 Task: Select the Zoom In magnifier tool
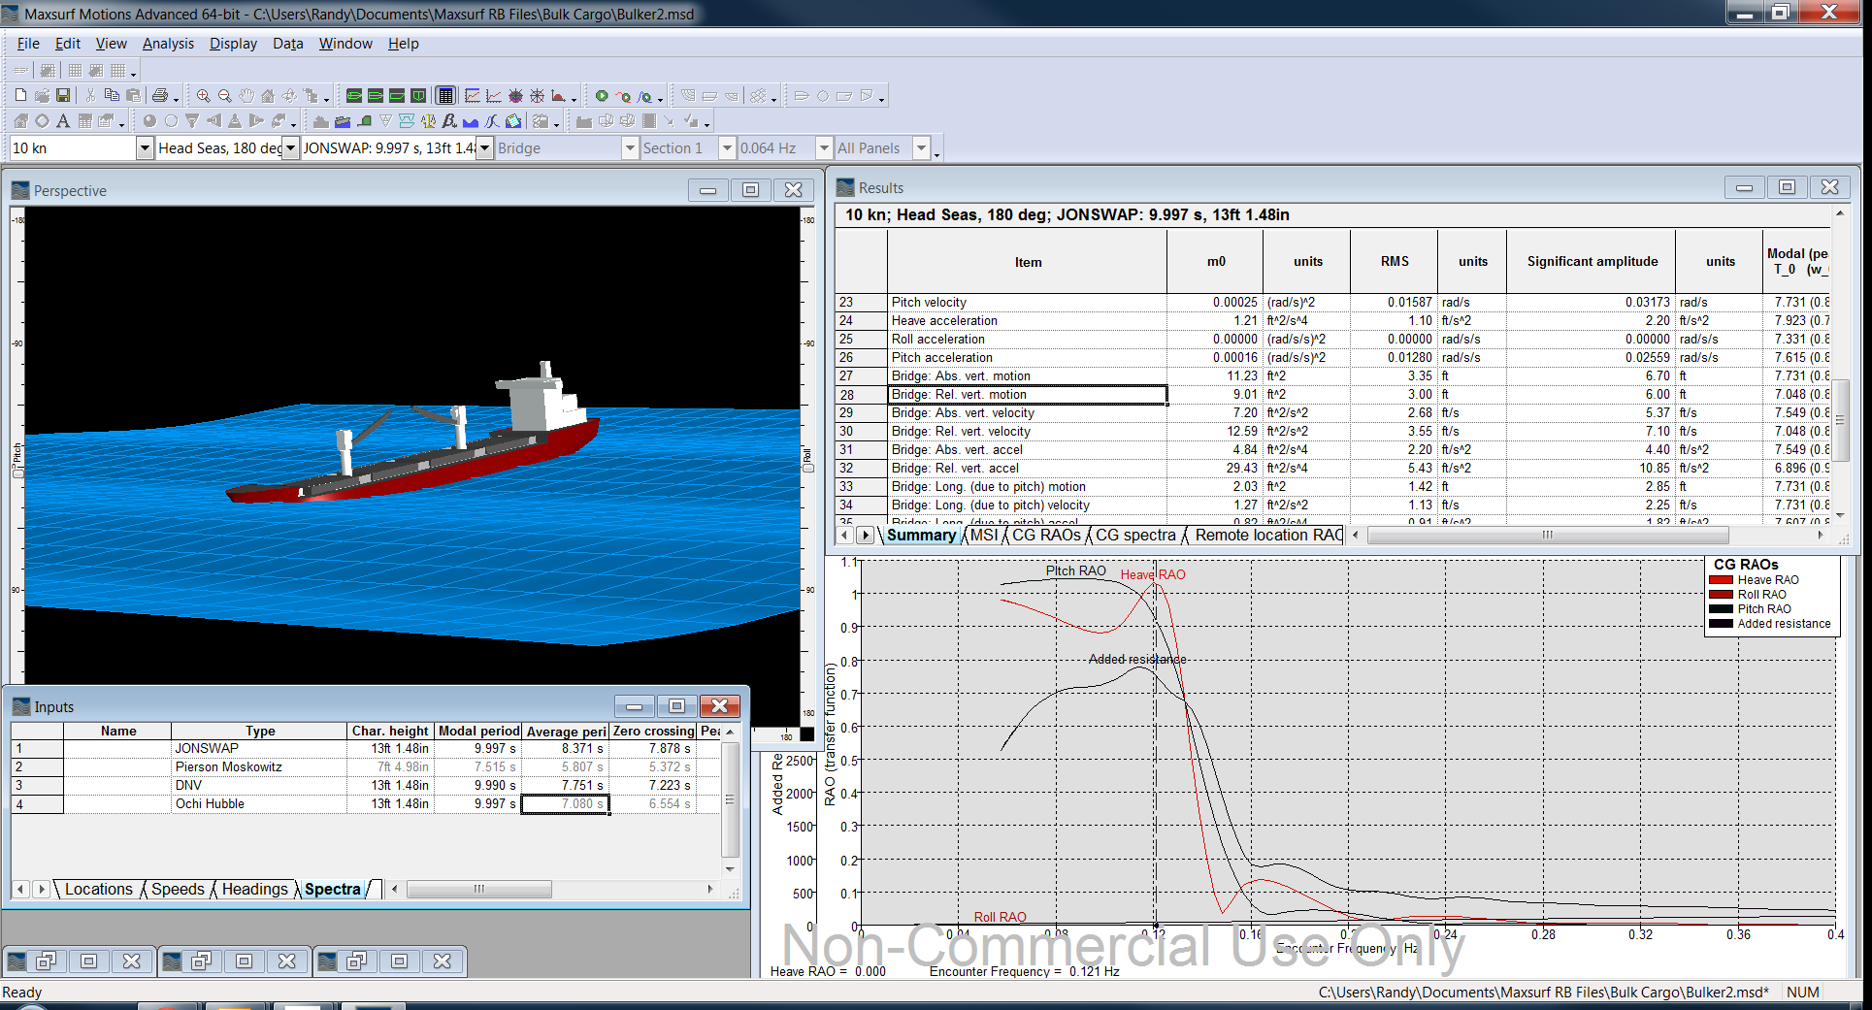203,95
